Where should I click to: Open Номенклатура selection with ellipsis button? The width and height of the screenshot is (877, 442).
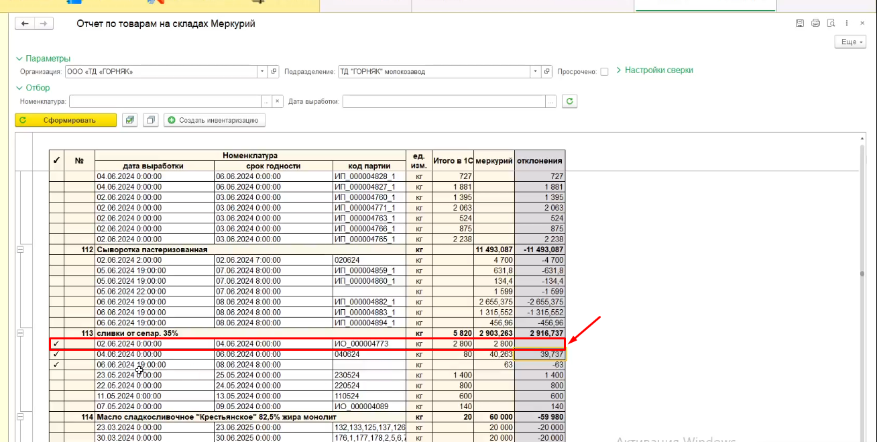click(x=266, y=101)
